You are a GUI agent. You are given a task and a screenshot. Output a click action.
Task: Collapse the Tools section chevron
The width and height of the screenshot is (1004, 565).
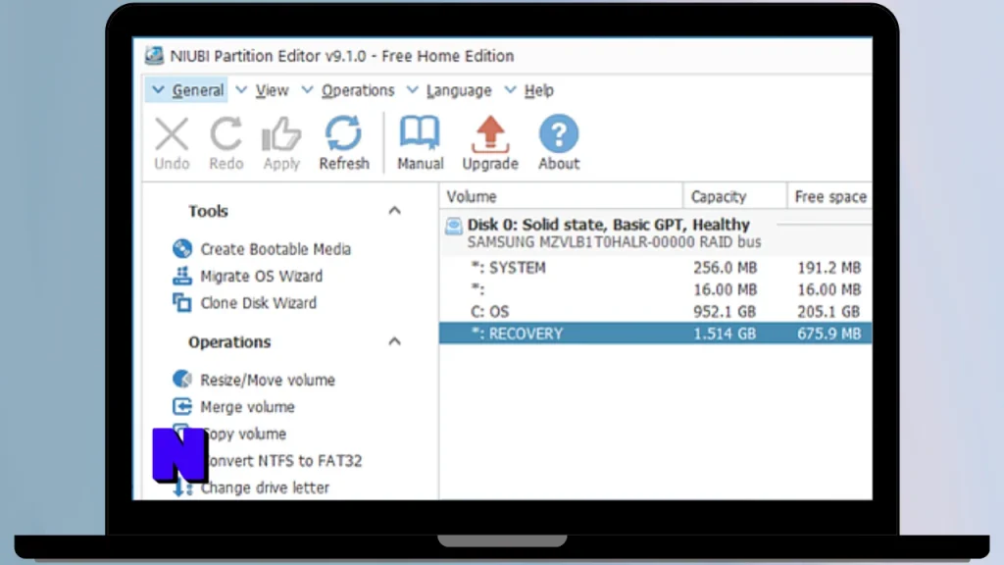pos(394,211)
